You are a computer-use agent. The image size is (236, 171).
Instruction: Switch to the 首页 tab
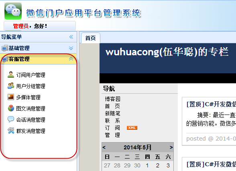pos(91,38)
